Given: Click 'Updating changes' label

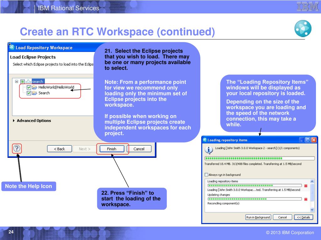Looking at the screenshot, I should click(x=218, y=195).
